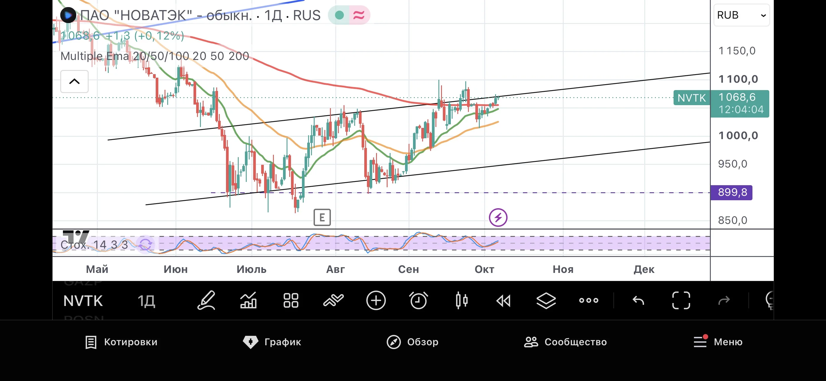The height and width of the screenshot is (381, 826).
Task: Collapse the indicator legend chevron
Action: [74, 82]
